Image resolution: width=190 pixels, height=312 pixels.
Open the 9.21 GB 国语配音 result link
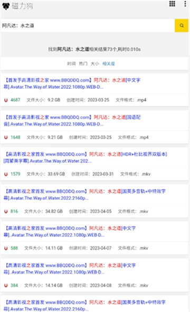pyautogui.click(x=72, y=121)
